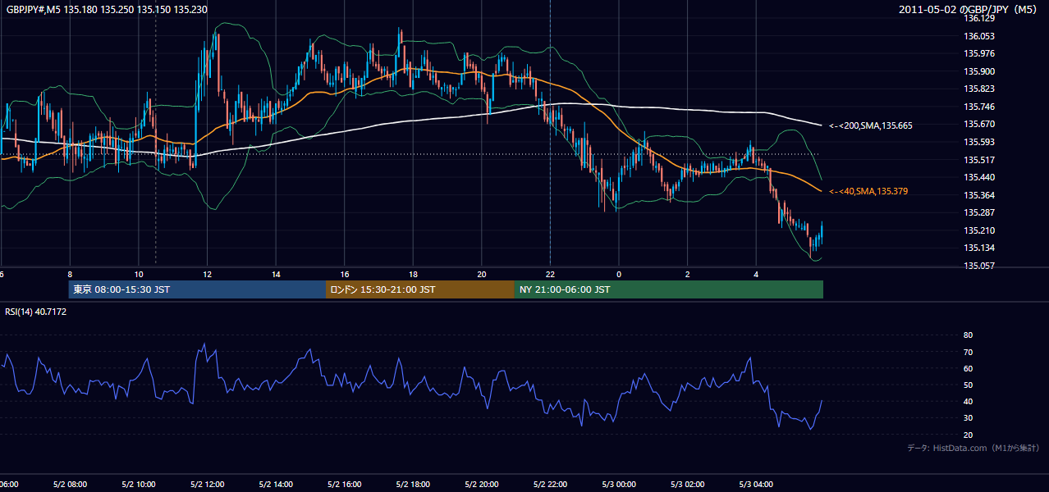The height and width of the screenshot is (492, 1049).
Task: Click price axis value 135.287
Action: click(978, 212)
